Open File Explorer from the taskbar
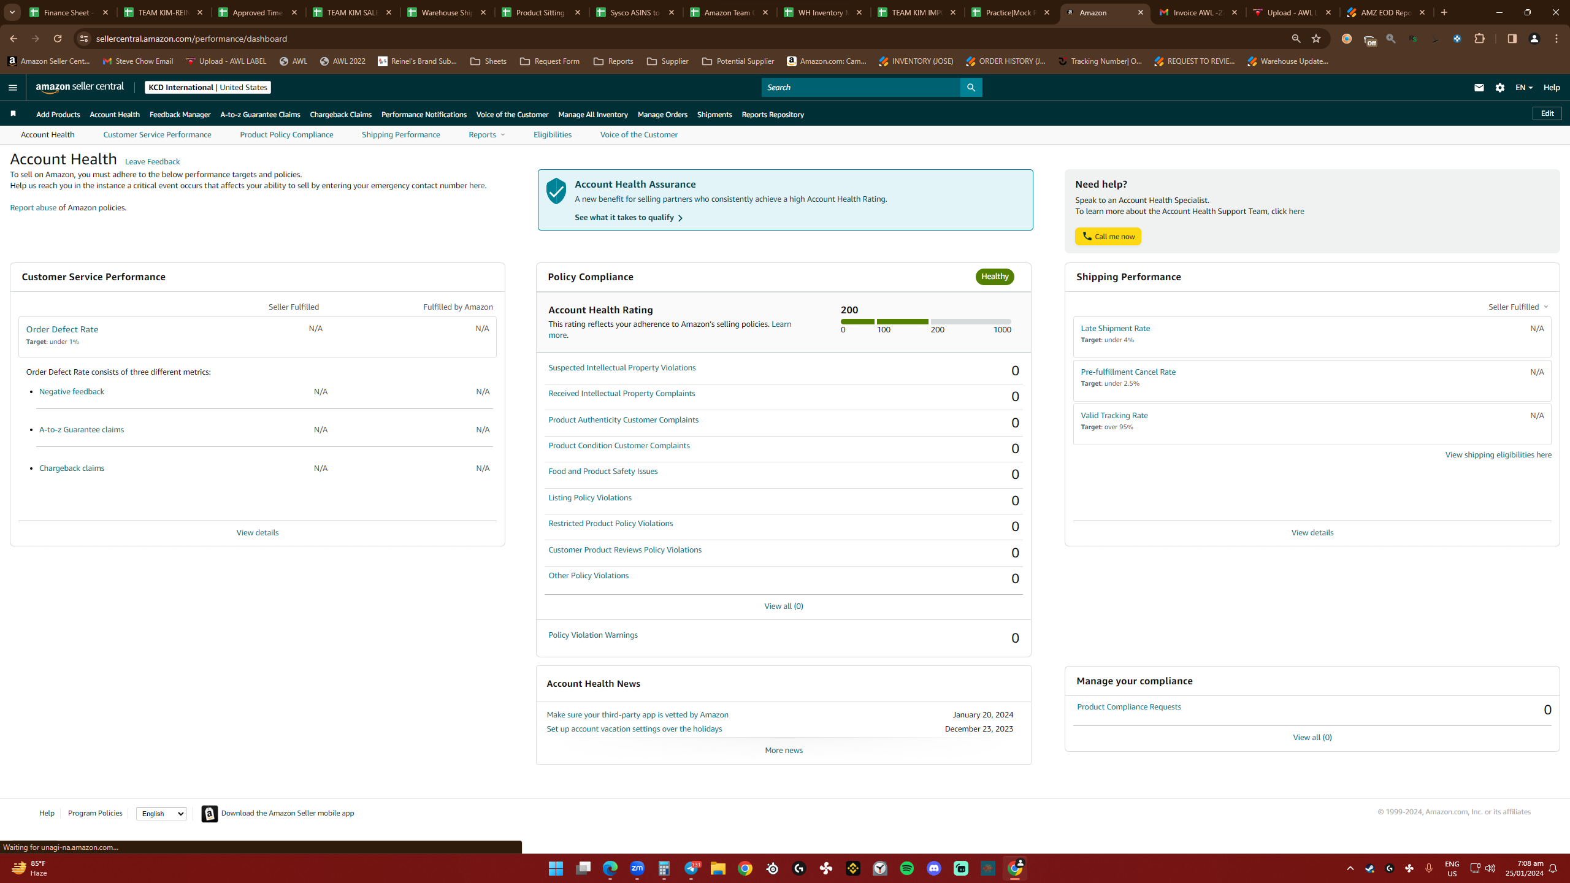 tap(718, 868)
